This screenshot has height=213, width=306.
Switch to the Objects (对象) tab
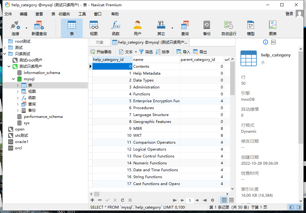click(x=99, y=42)
